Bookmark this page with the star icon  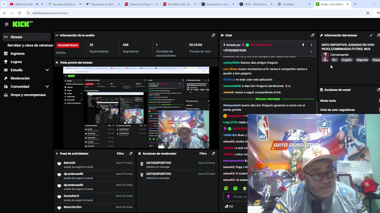368,13
